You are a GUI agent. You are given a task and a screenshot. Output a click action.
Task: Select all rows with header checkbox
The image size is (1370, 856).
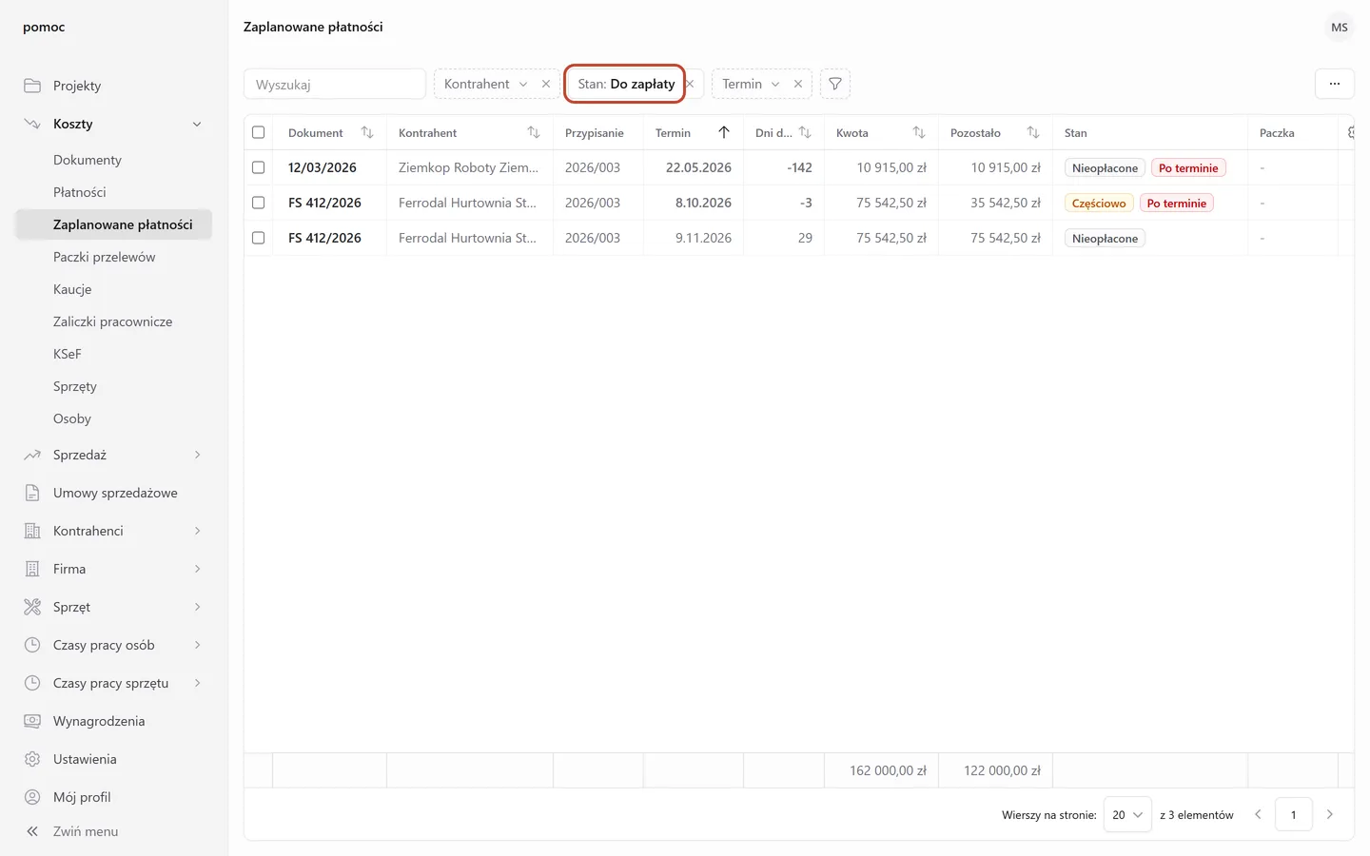pyautogui.click(x=258, y=132)
